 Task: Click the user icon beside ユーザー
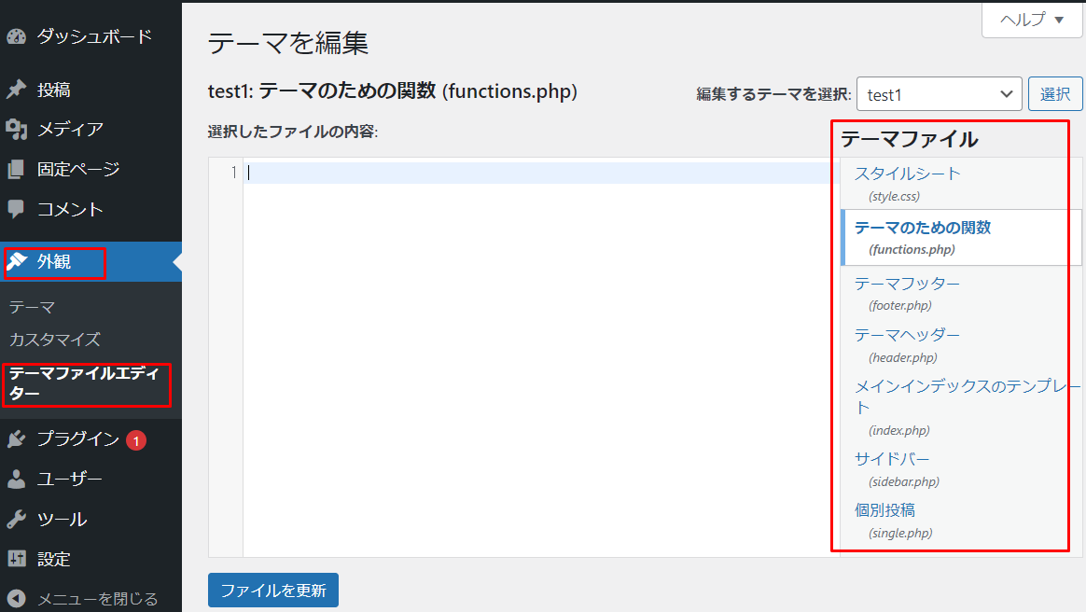pyautogui.click(x=16, y=480)
